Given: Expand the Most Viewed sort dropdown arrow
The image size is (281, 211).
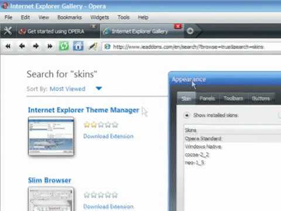Looking at the screenshot, I should pos(99,89).
